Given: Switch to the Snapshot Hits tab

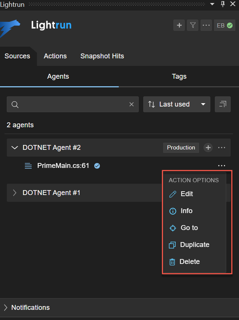Looking at the screenshot, I should pos(102,56).
